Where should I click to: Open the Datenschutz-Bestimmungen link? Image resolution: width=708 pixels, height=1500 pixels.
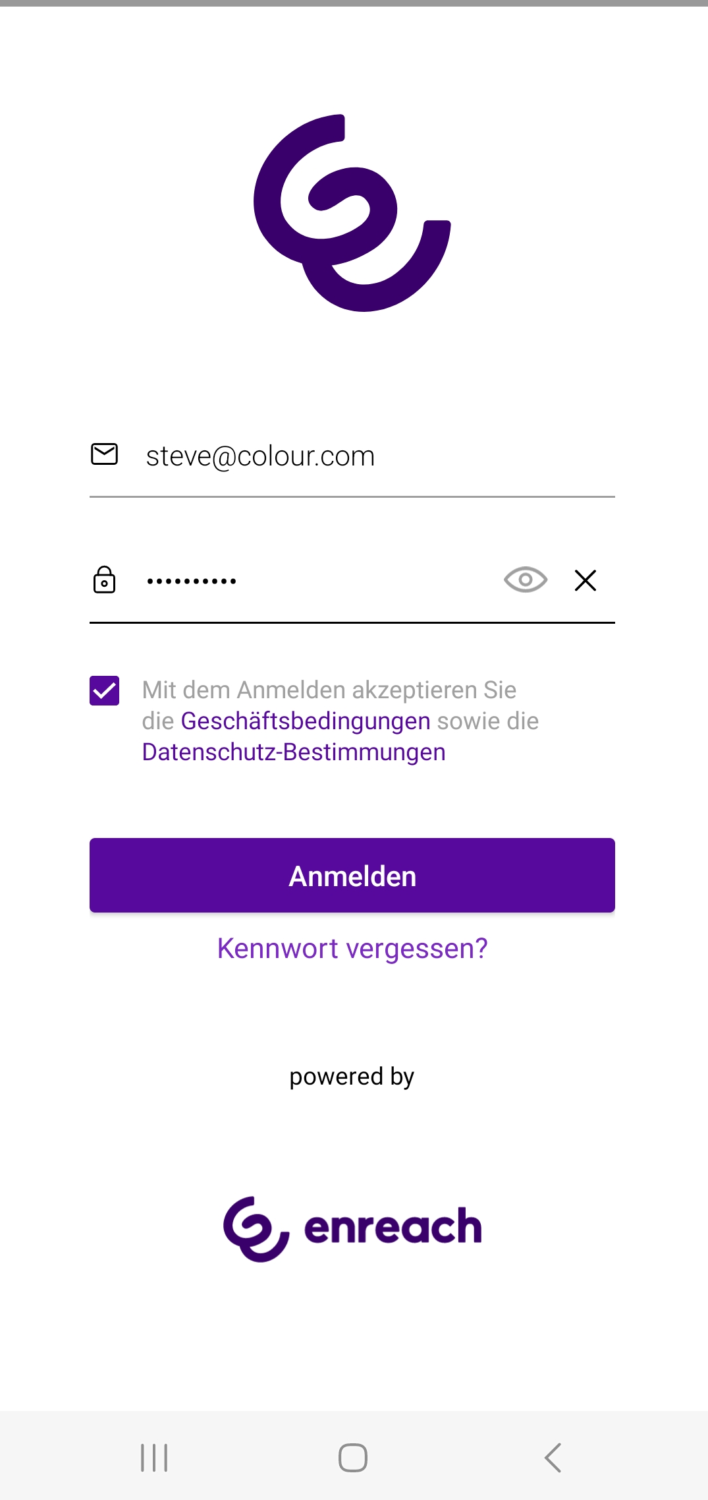(294, 752)
